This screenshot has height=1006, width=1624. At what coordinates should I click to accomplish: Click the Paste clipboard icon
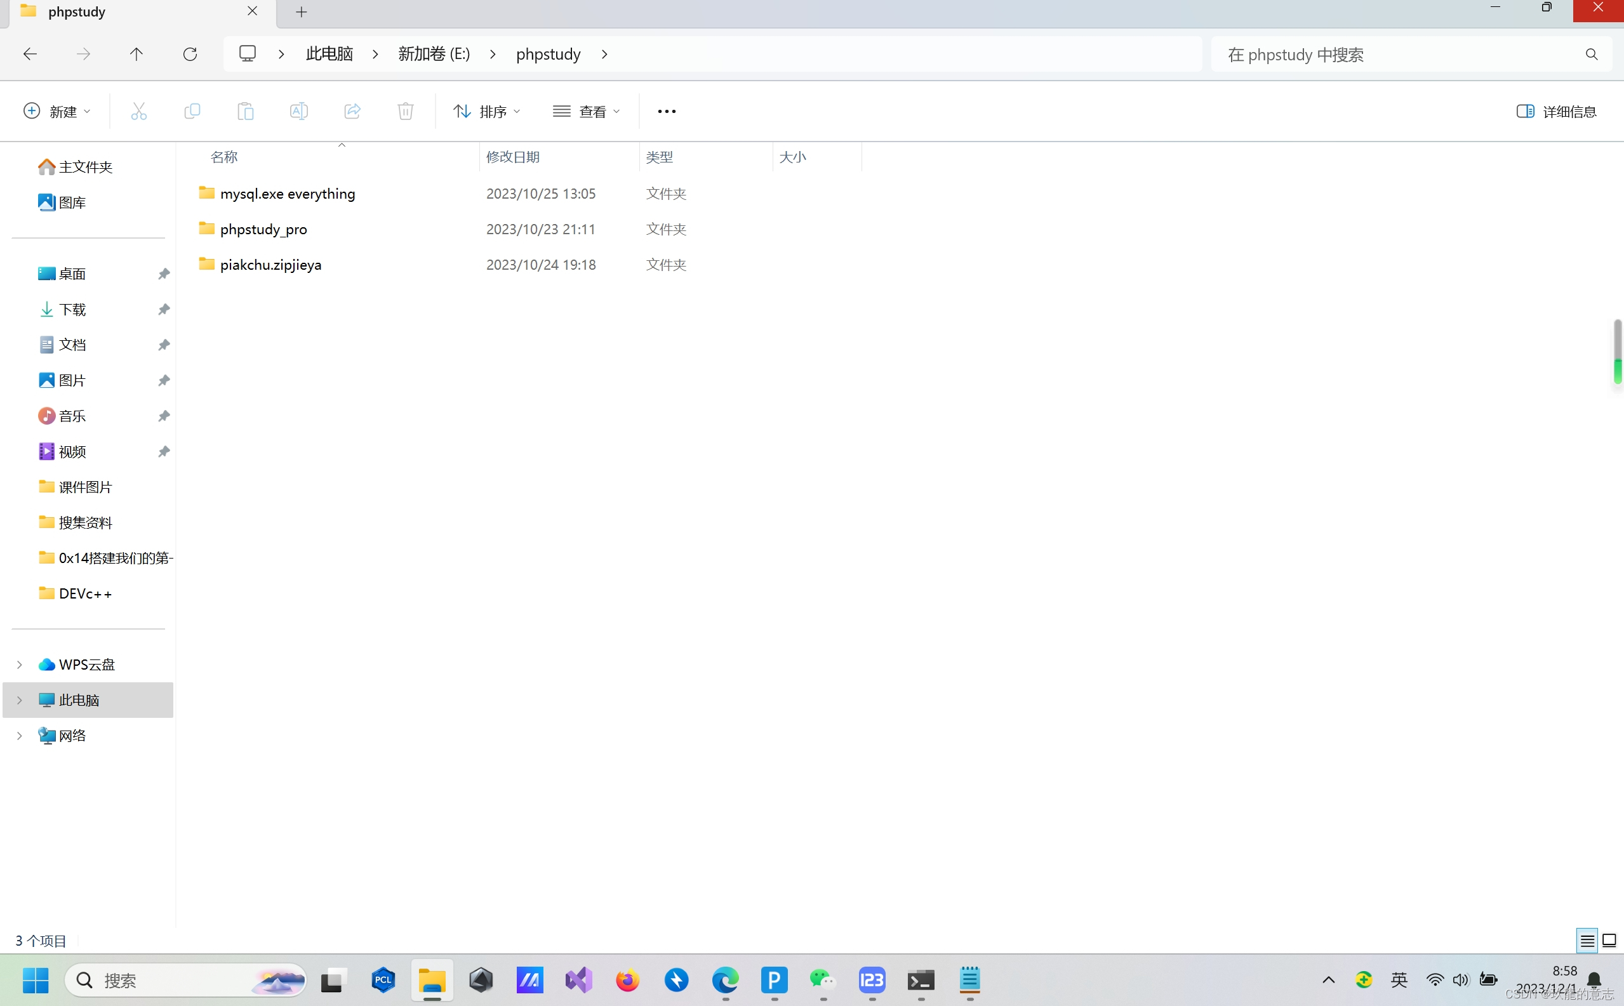click(x=246, y=111)
